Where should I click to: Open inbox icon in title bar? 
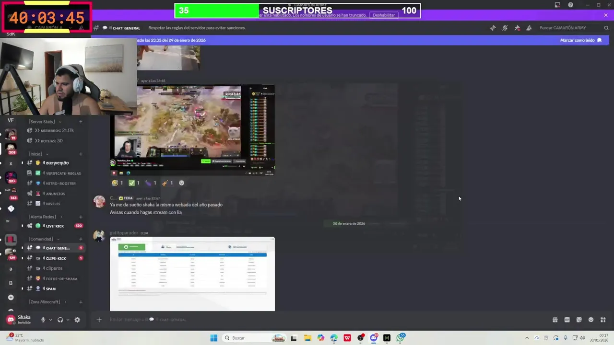557,5
